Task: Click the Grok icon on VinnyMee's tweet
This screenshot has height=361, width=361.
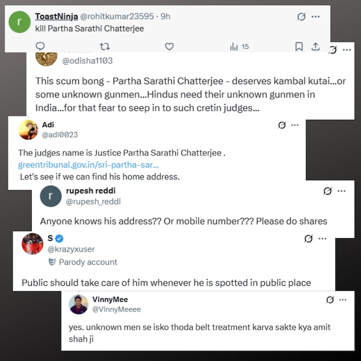Action: 330,300
